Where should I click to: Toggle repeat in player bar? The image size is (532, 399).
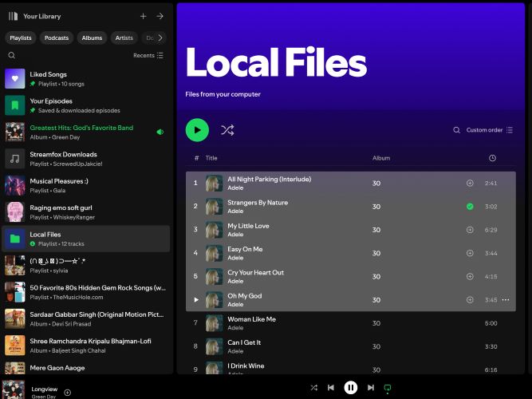point(388,388)
